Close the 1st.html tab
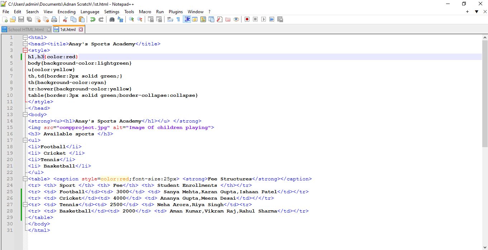Screen dimensions: 488x250 81,30
